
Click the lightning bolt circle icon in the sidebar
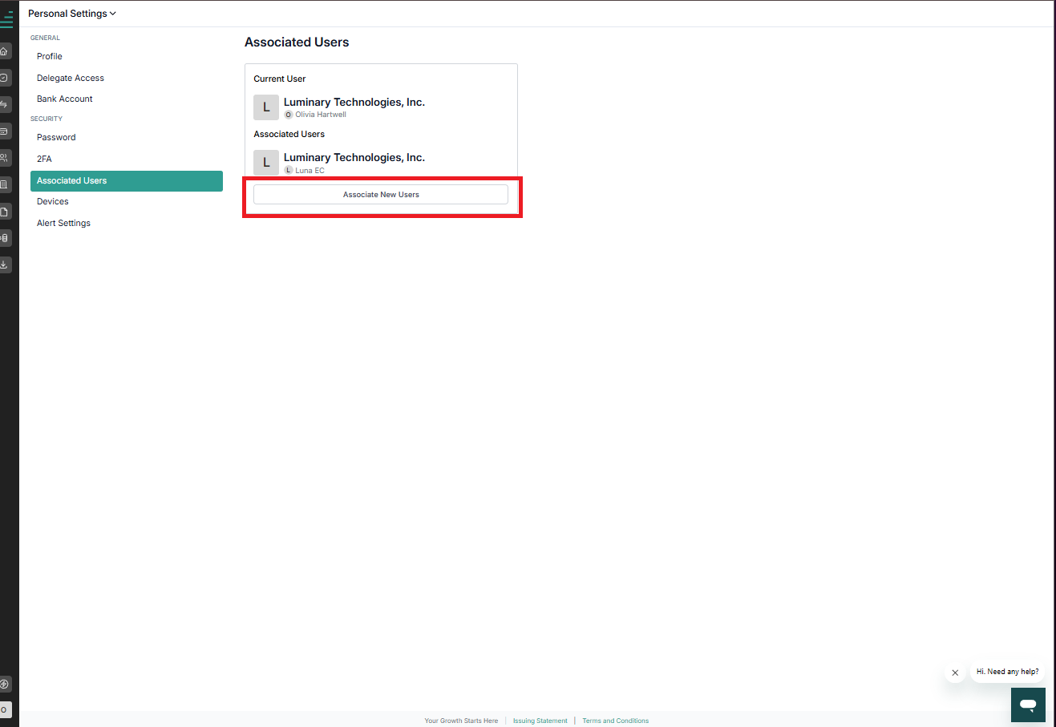pyautogui.click(x=5, y=685)
